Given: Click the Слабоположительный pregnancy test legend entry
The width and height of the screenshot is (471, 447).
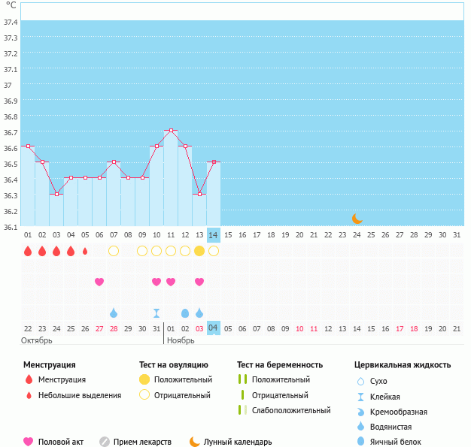Looking at the screenshot, I should [x=291, y=410].
